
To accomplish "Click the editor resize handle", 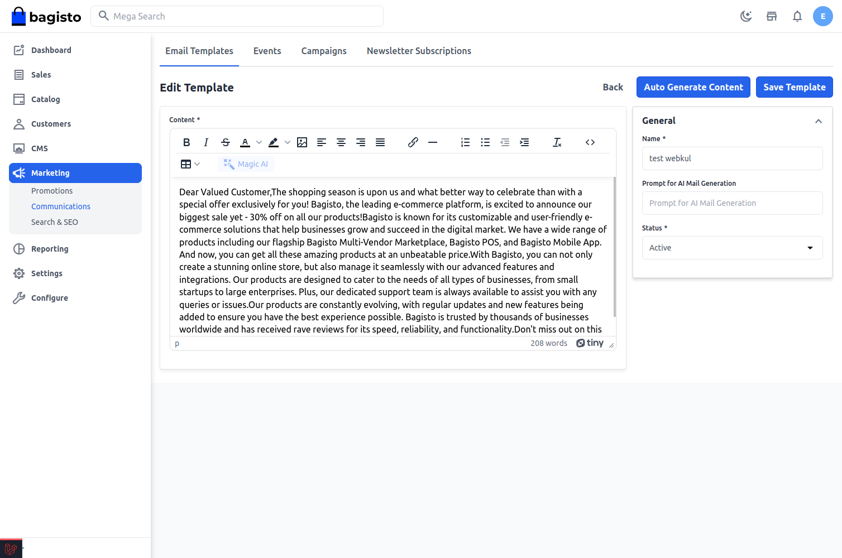I will tap(611, 345).
